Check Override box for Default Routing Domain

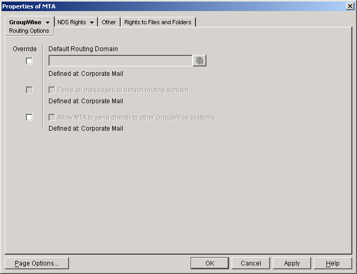29,61
